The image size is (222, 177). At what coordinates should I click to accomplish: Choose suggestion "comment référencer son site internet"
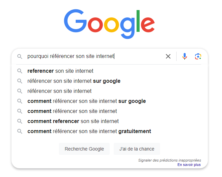click(72, 111)
